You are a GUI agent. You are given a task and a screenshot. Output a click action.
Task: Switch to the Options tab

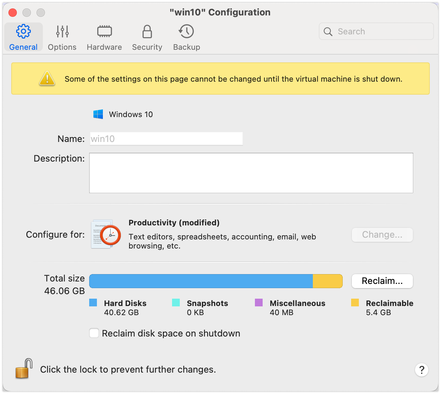[62, 38]
